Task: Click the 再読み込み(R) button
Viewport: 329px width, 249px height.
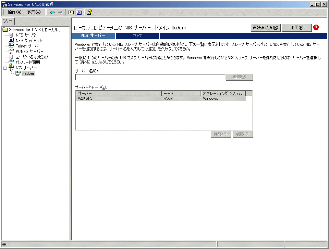Action: pyautogui.click(x=265, y=28)
